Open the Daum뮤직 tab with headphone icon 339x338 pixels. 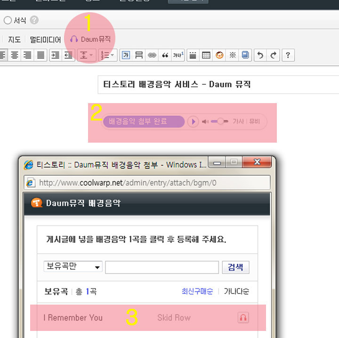(90, 40)
